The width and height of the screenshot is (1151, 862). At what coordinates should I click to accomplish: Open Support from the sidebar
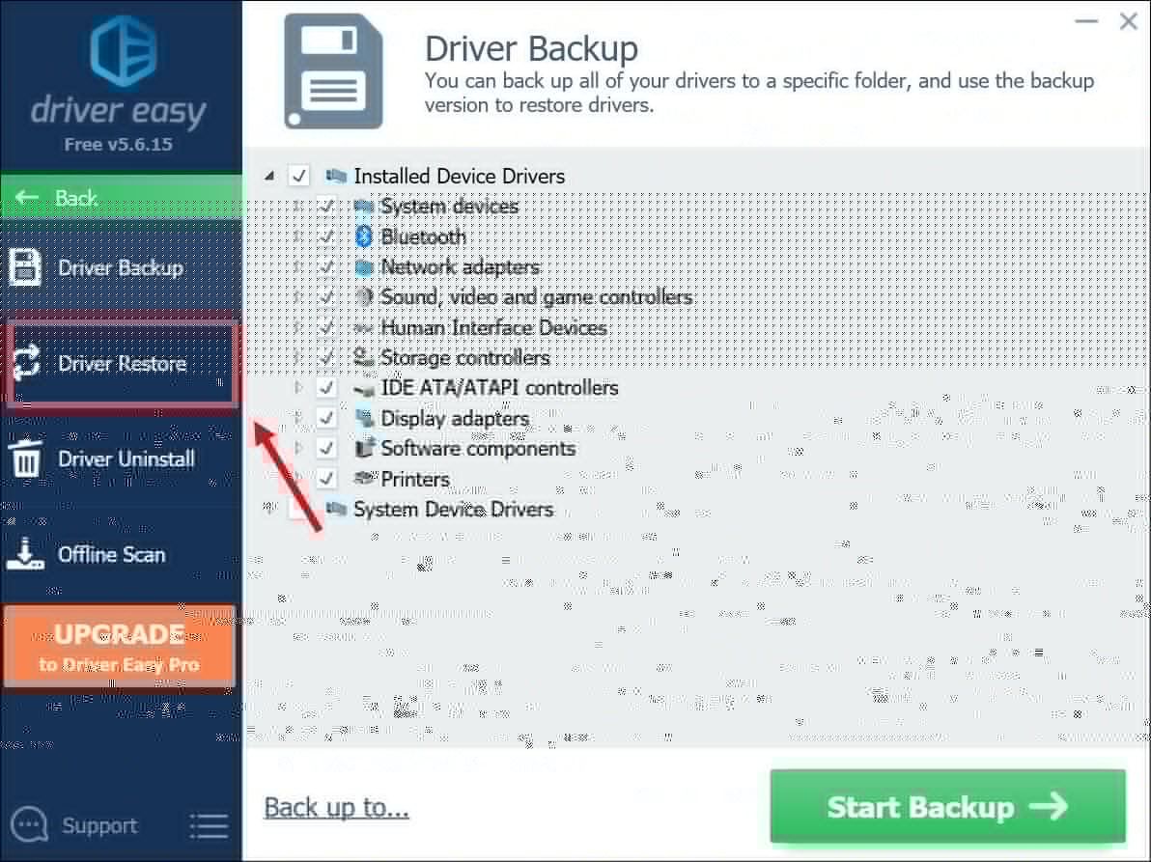(74, 825)
